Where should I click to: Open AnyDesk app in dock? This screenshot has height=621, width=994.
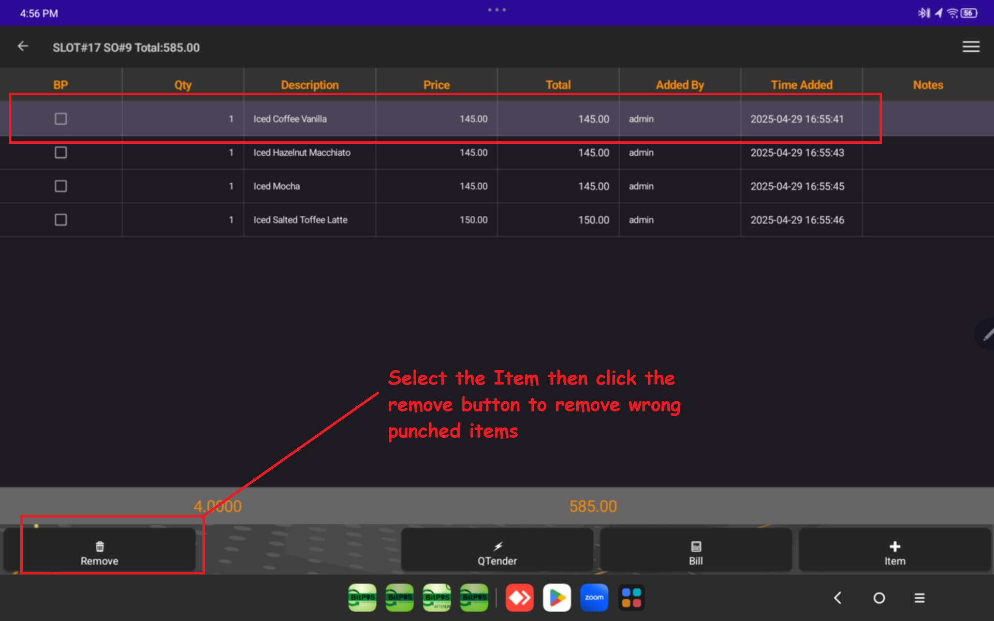coord(519,598)
